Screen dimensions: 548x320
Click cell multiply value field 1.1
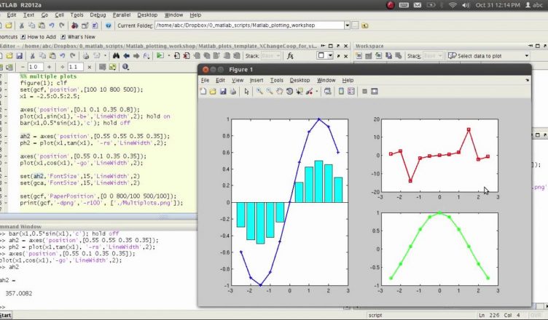point(76,67)
